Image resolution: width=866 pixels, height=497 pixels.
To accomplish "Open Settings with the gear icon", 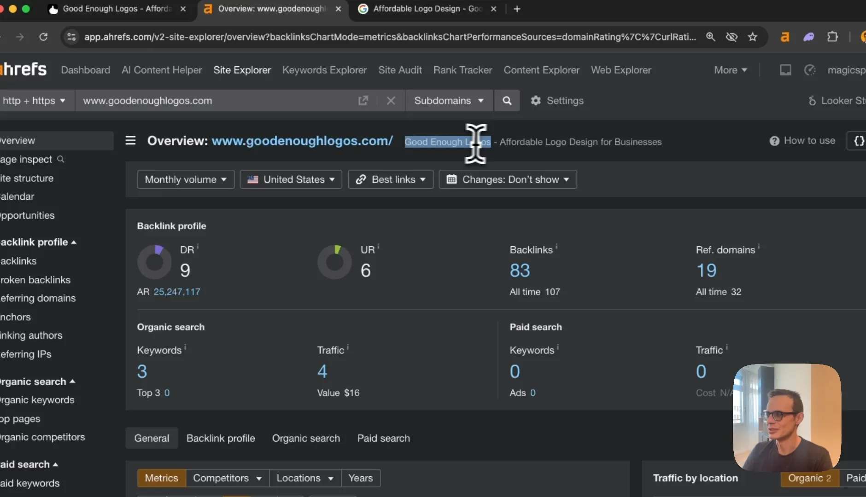I will point(536,100).
